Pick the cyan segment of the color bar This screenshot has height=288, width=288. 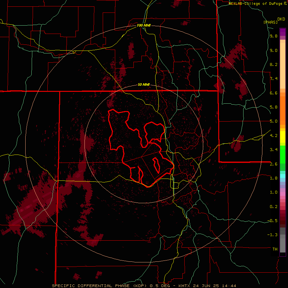[x=283, y=176]
